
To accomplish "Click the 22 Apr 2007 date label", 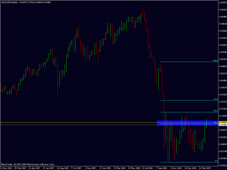I will click(34, 168).
